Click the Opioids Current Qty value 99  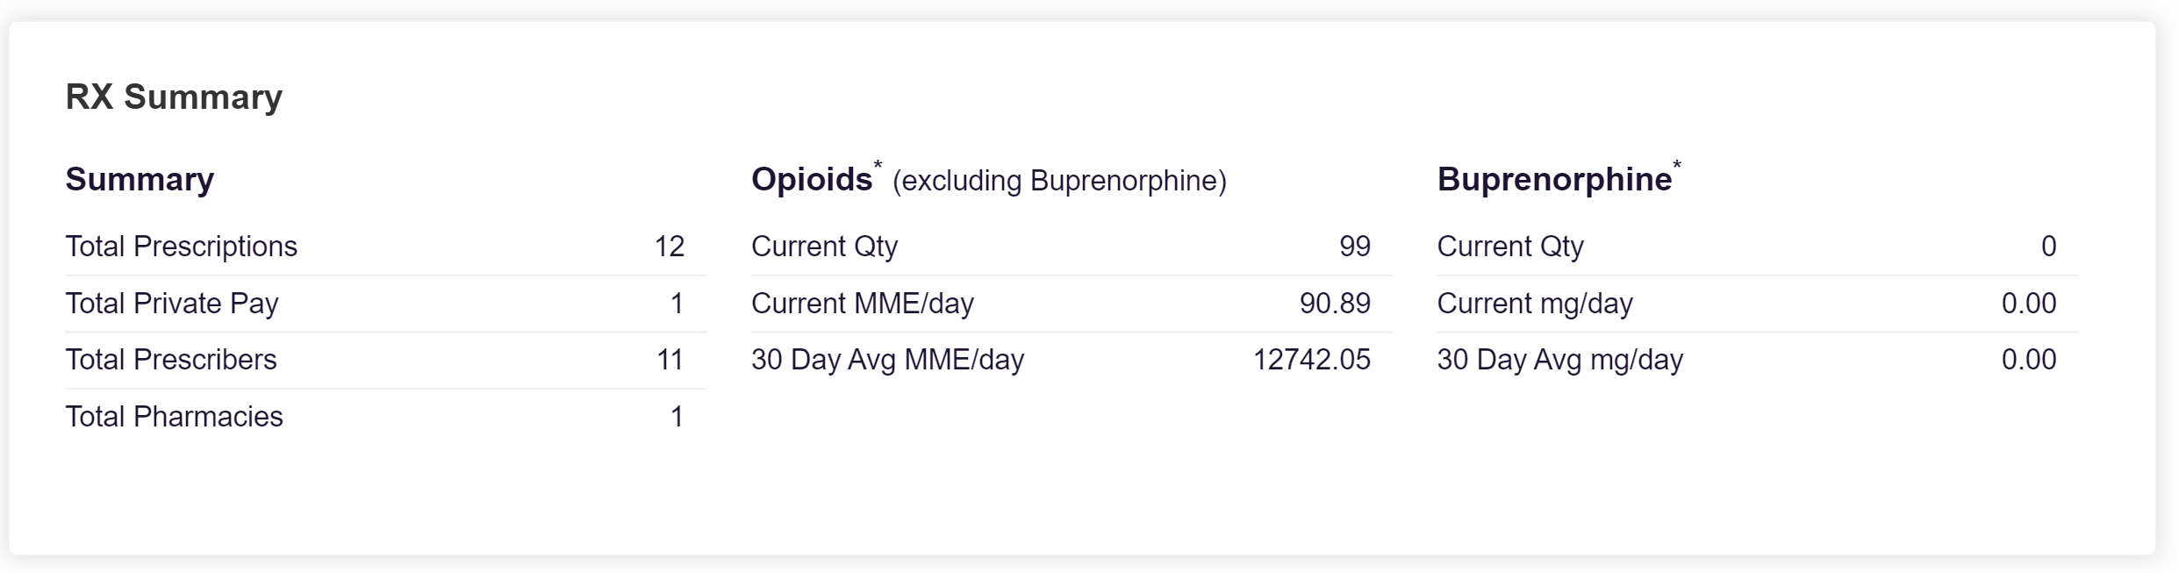pos(1354,247)
